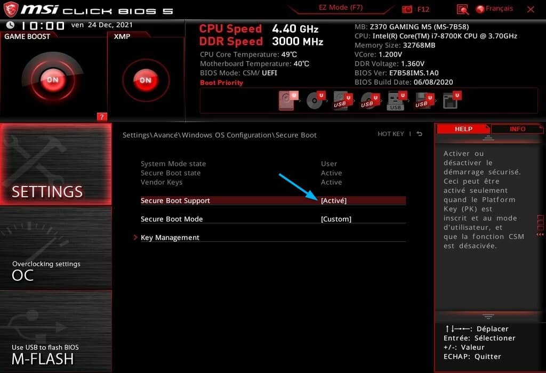The height and width of the screenshot is (373, 546).
Task: Click the BIOS Mode CSM/UEFI text
Action: [x=238, y=73]
